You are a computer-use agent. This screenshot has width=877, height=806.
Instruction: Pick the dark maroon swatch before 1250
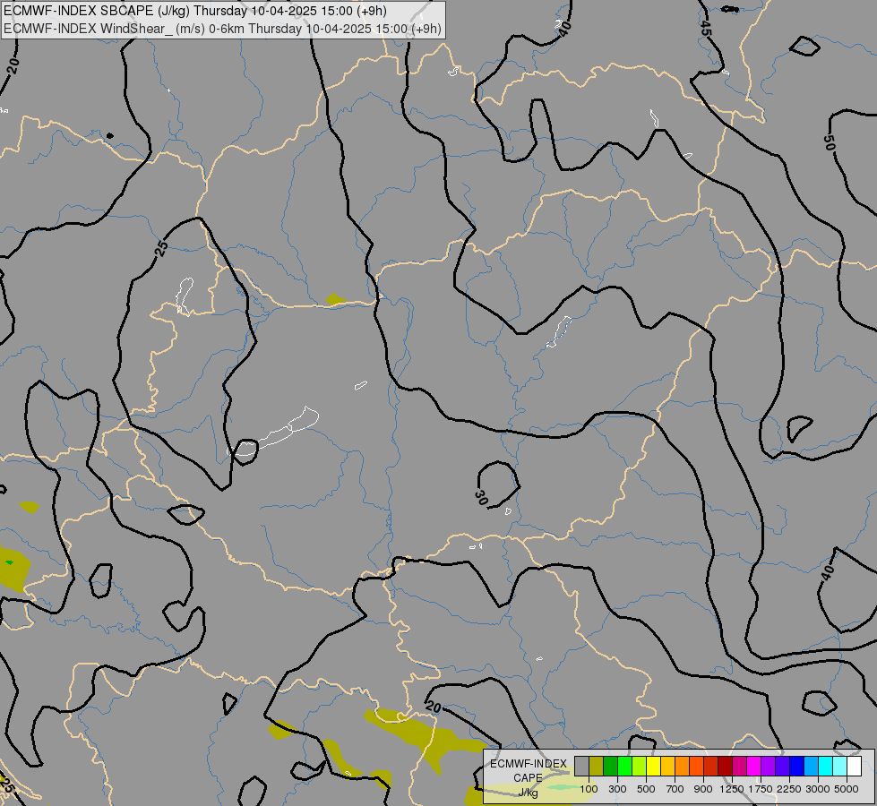(725, 767)
